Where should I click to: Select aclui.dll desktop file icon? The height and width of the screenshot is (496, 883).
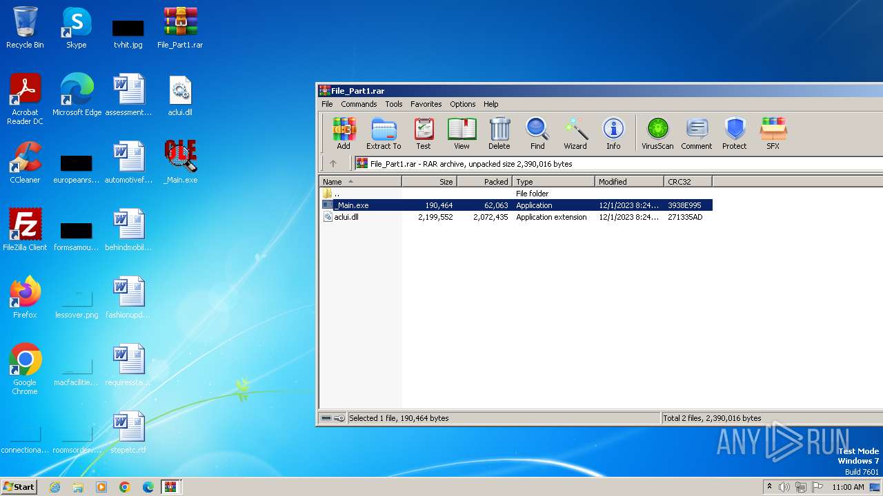[x=180, y=95]
